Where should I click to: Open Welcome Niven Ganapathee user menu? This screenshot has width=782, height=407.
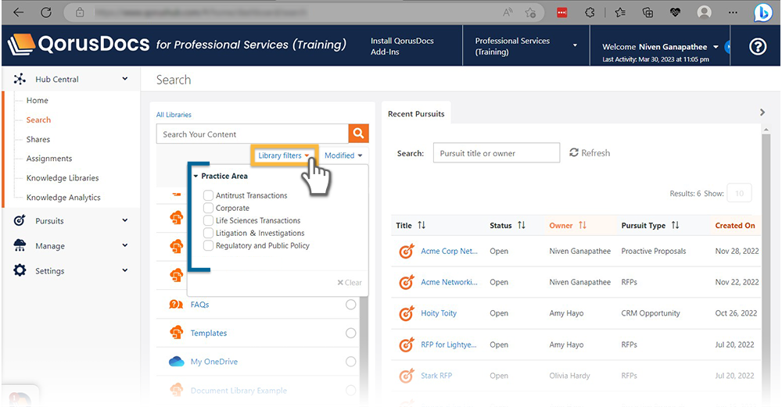(x=660, y=47)
